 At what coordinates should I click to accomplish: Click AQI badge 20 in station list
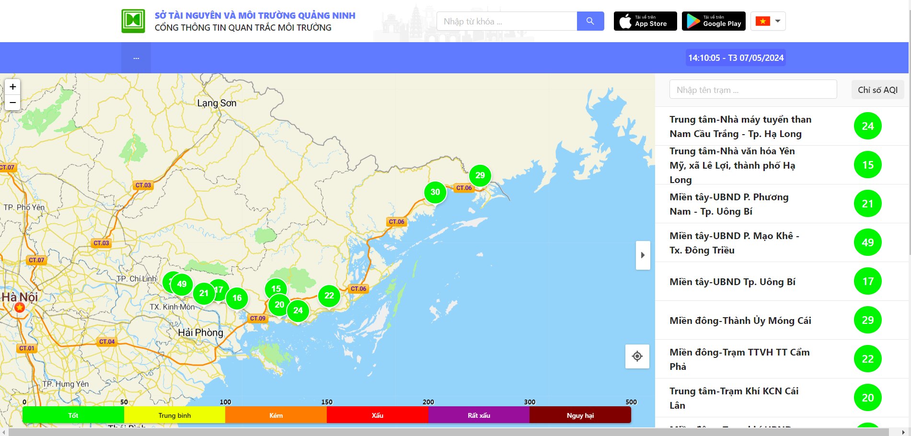pos(868,398)
